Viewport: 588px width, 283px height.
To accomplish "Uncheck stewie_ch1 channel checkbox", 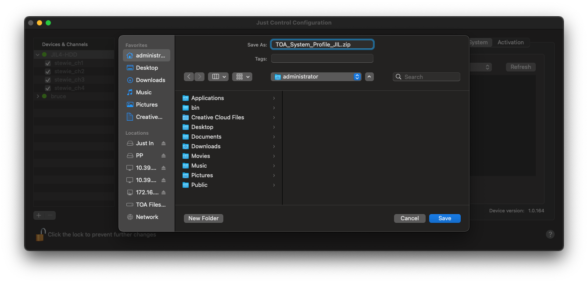I will (48, 63).
